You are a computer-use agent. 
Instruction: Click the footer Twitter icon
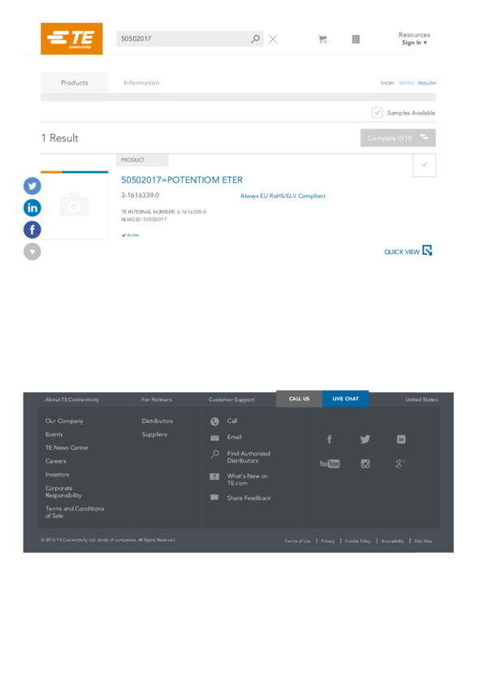click(x=365, y=439)
